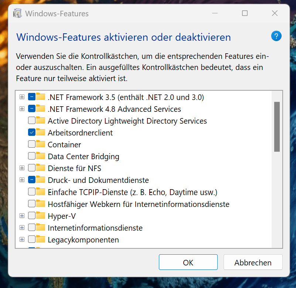Select the Einfache TCPIP-Dienste list item
Viewport: 296px width, 288px height.
point(132,192)
